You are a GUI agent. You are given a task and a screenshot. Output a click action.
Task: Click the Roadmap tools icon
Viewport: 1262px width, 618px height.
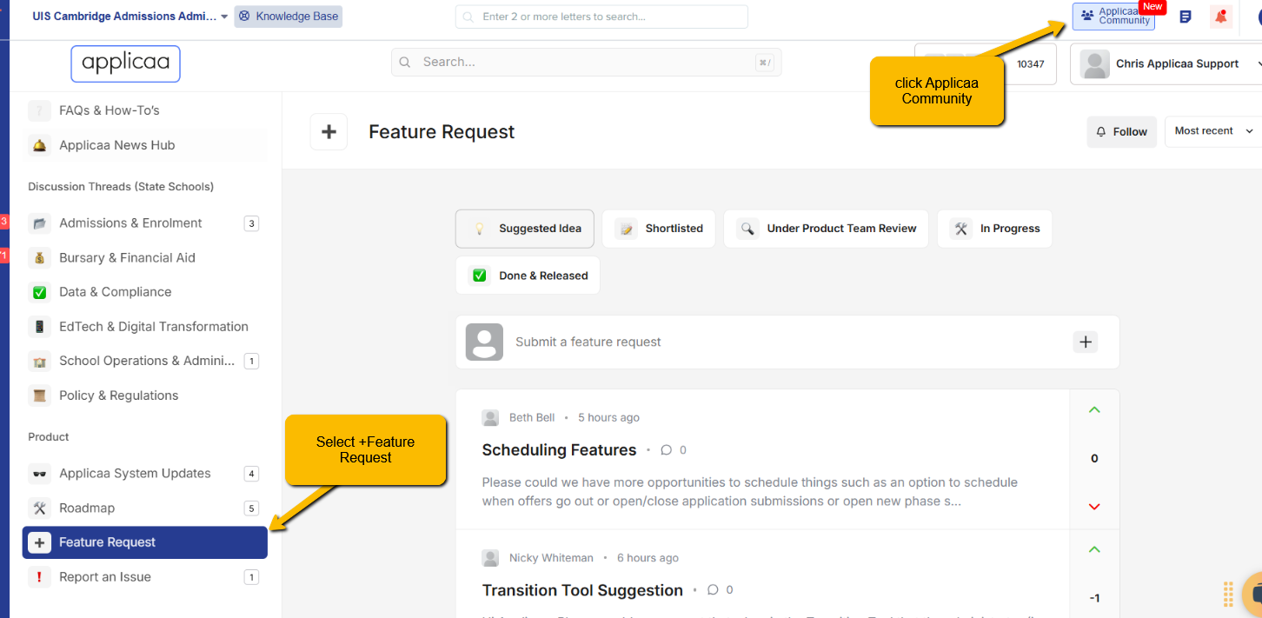tap(39, 508)
